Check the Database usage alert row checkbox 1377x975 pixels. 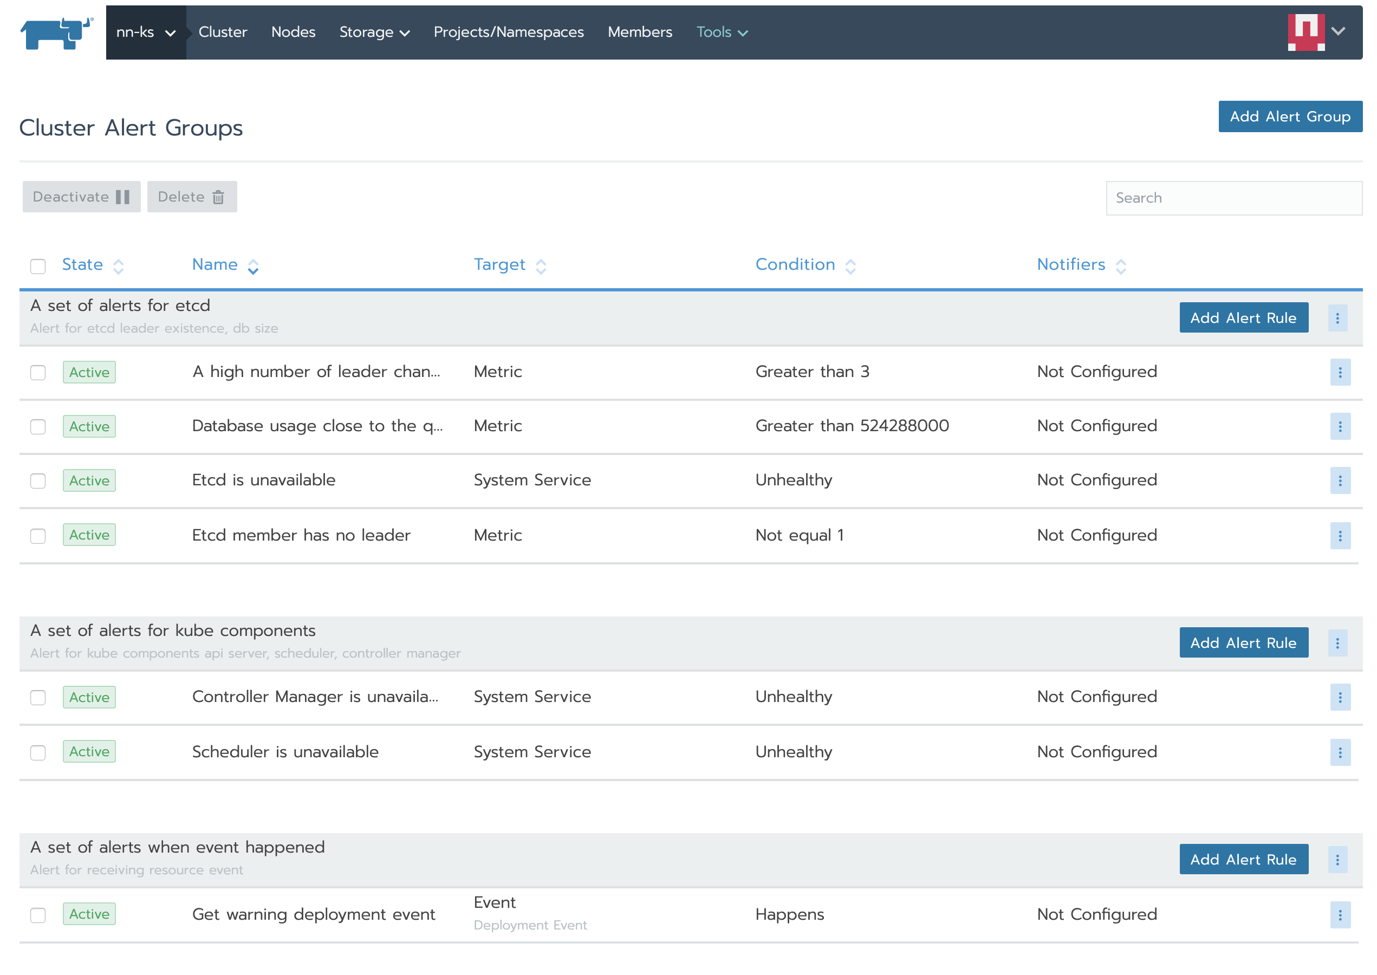click(x=38, y=427)
